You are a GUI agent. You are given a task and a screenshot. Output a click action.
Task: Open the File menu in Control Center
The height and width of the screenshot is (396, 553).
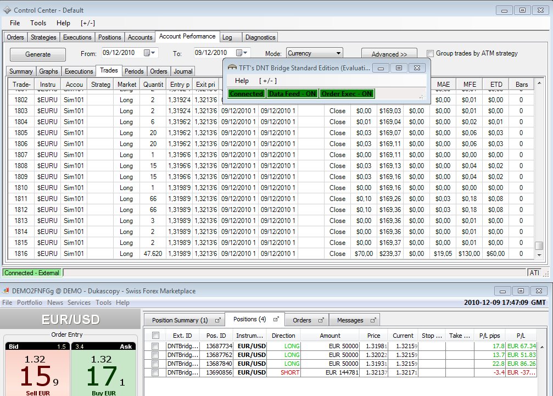(15, 23)
